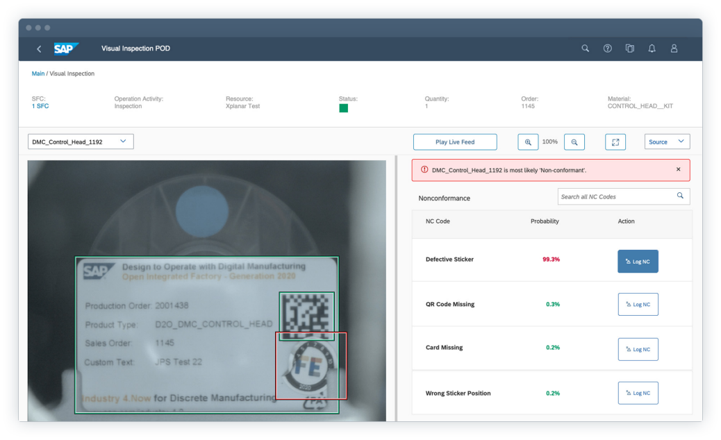721x440 pixels.
Task: Click the SAP logo
Action: 66,49
